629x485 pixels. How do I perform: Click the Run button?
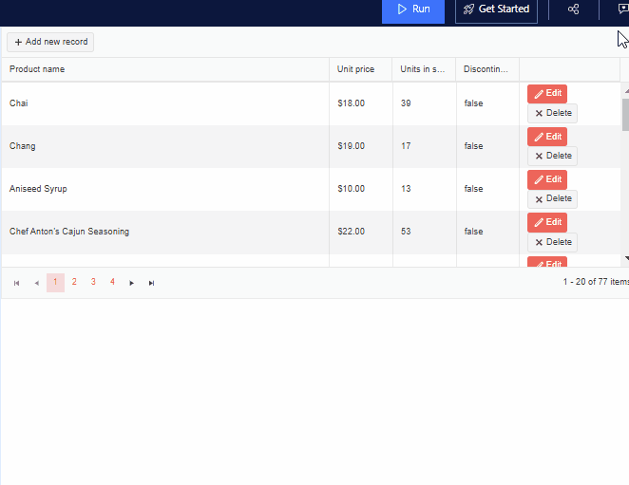click(x=412, y=9)
